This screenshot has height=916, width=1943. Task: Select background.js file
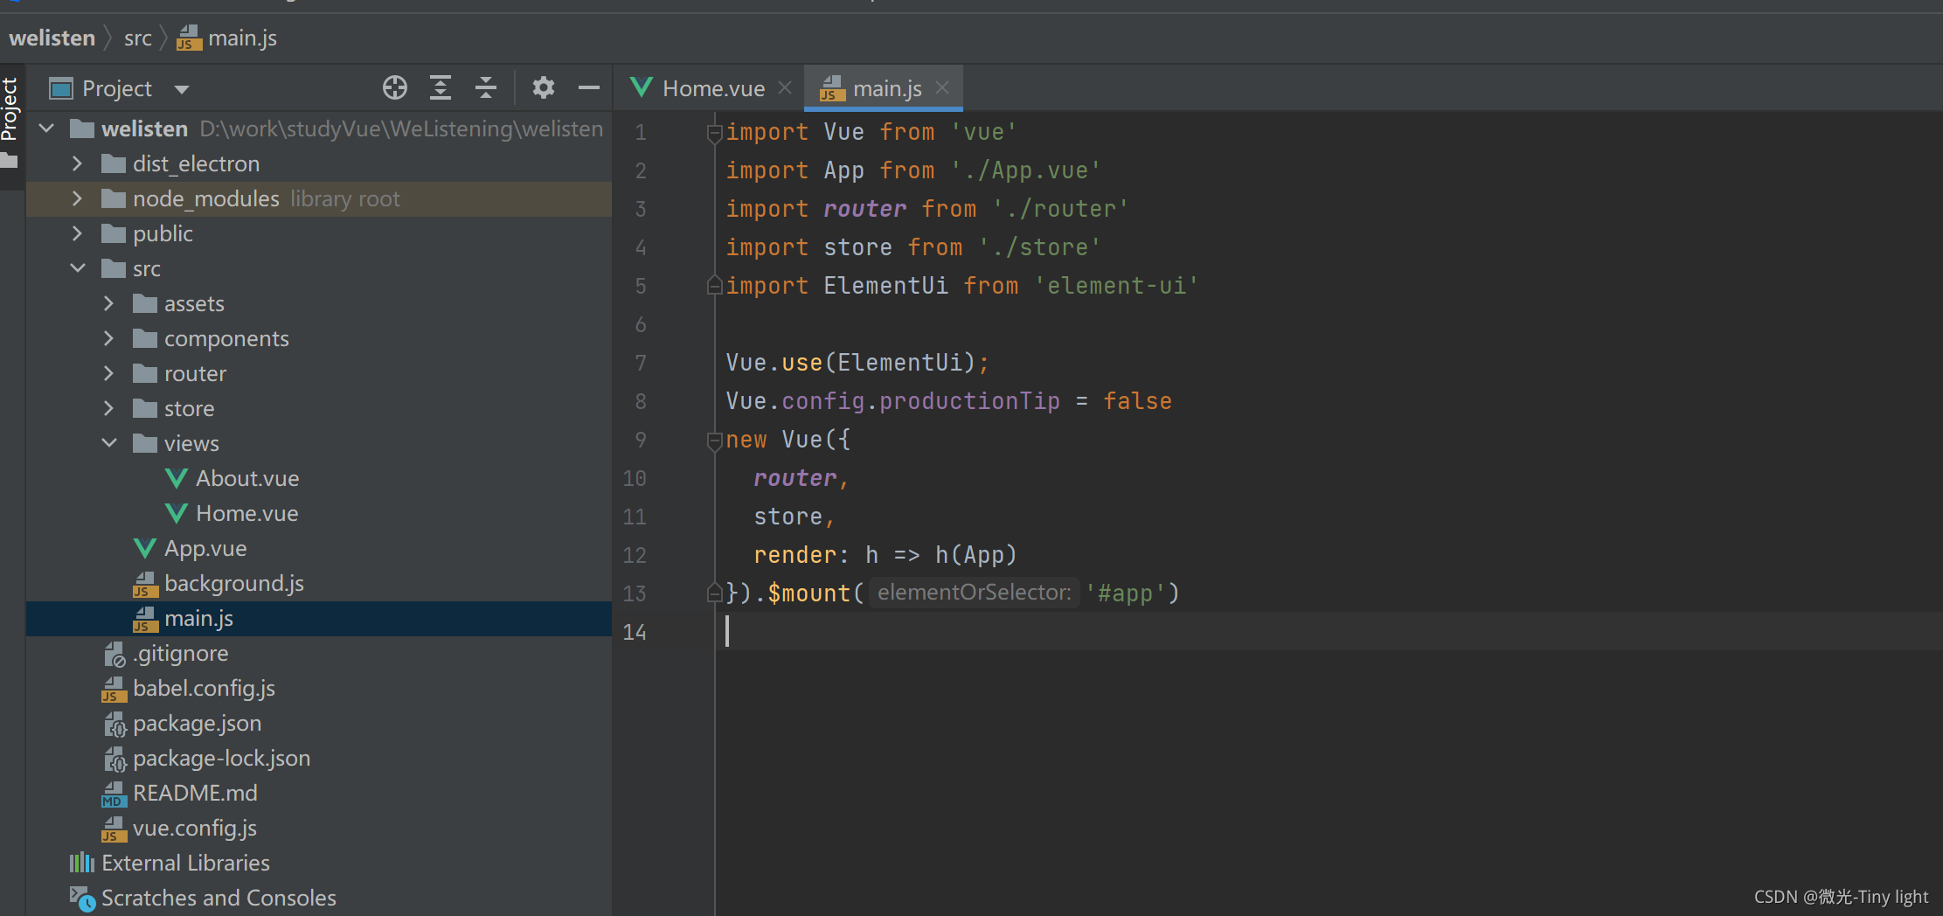coord(234,583)
